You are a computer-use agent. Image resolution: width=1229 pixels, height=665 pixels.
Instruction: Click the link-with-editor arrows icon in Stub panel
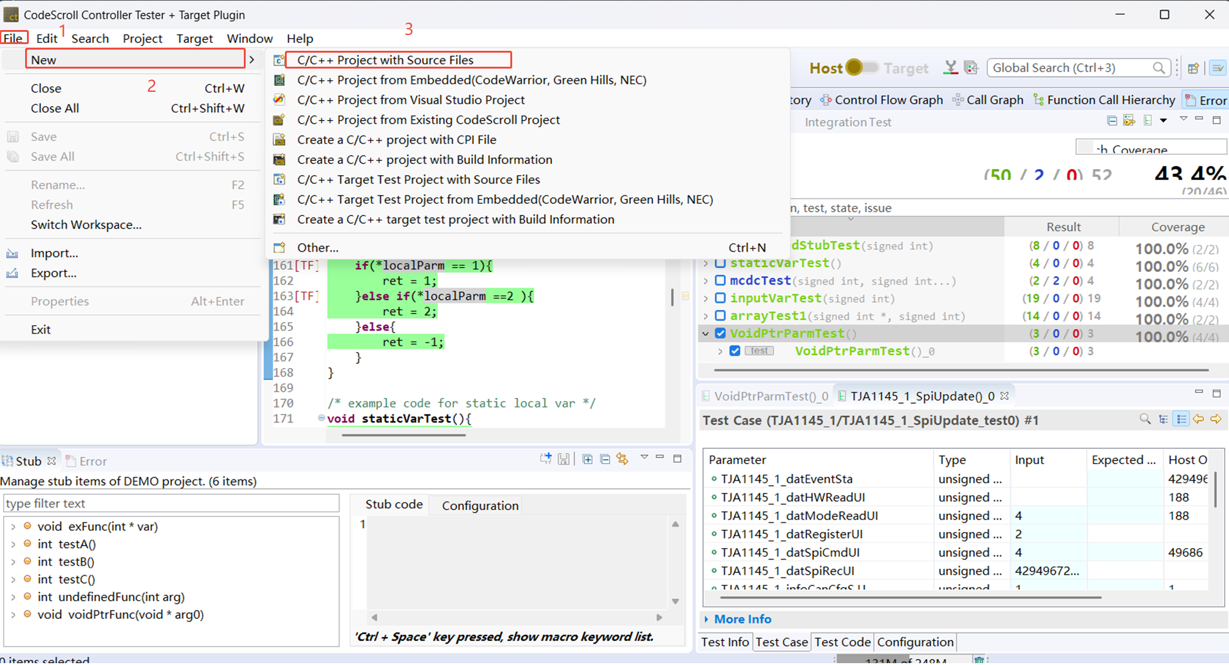pos(622,459)
